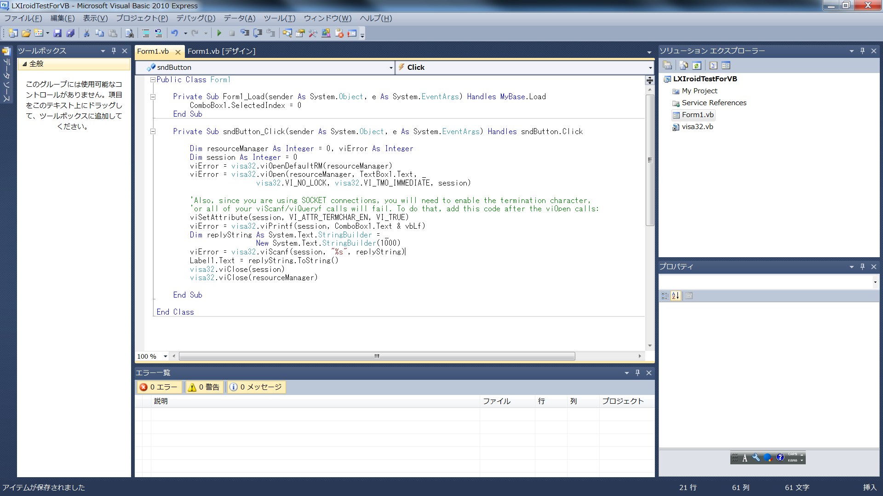
Task: Open Solution Explorer via its toolbar icon
Action: [x=287, y=33]
